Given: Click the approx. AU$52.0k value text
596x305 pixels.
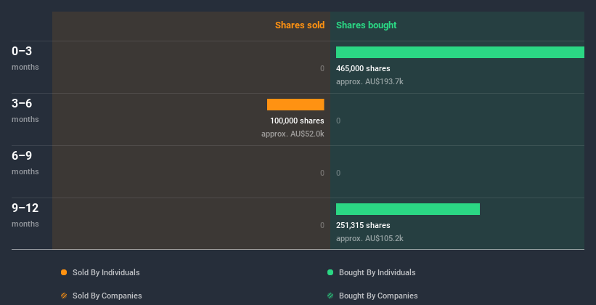Looking at the screenshot, I should (x=293, y=134).
